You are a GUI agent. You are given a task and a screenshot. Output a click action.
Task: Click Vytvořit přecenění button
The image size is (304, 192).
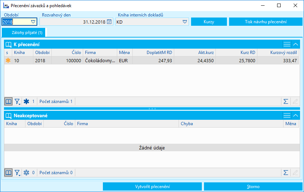pos(152,187)
